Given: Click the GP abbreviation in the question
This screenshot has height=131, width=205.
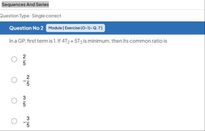Looking at the screenshot, I should coord(22,41).
